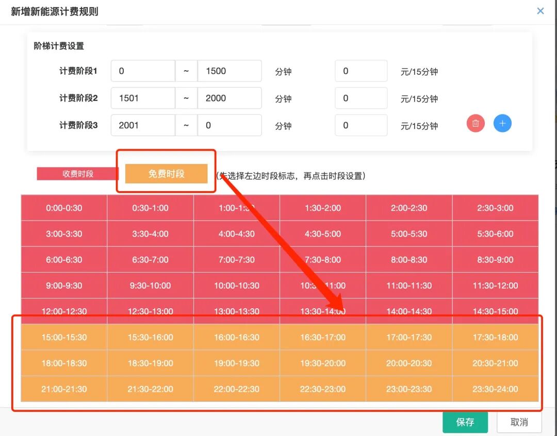Select the 收费时段 charging period marker
Image resolution: width=557 pixels, height=436 pixels.
coord(77,174)
